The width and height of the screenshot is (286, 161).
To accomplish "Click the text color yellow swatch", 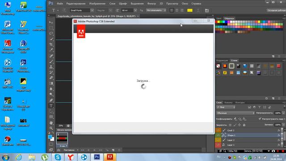I will point(190,10).
